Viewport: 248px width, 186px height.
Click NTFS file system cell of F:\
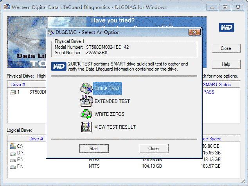[x=94, y=166]
